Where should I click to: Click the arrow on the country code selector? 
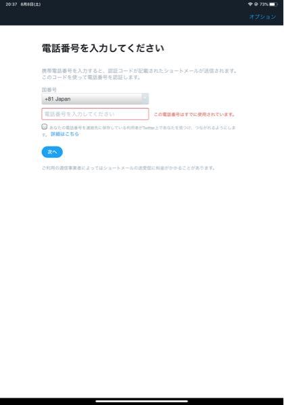click(145, 99)
